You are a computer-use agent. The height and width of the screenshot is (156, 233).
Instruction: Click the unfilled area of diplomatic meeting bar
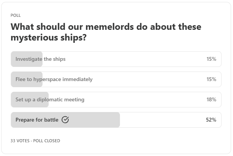click(x=146, y=100)
